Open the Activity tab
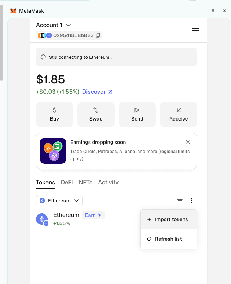Image resolution: width=231 pixels, height=284 pixels. pos(108,182)
